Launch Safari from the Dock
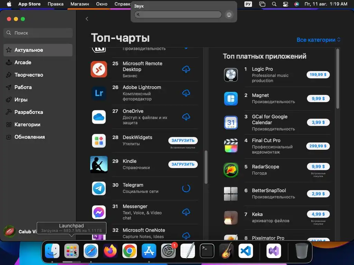The image size is (354, 265). coord(91,251)
